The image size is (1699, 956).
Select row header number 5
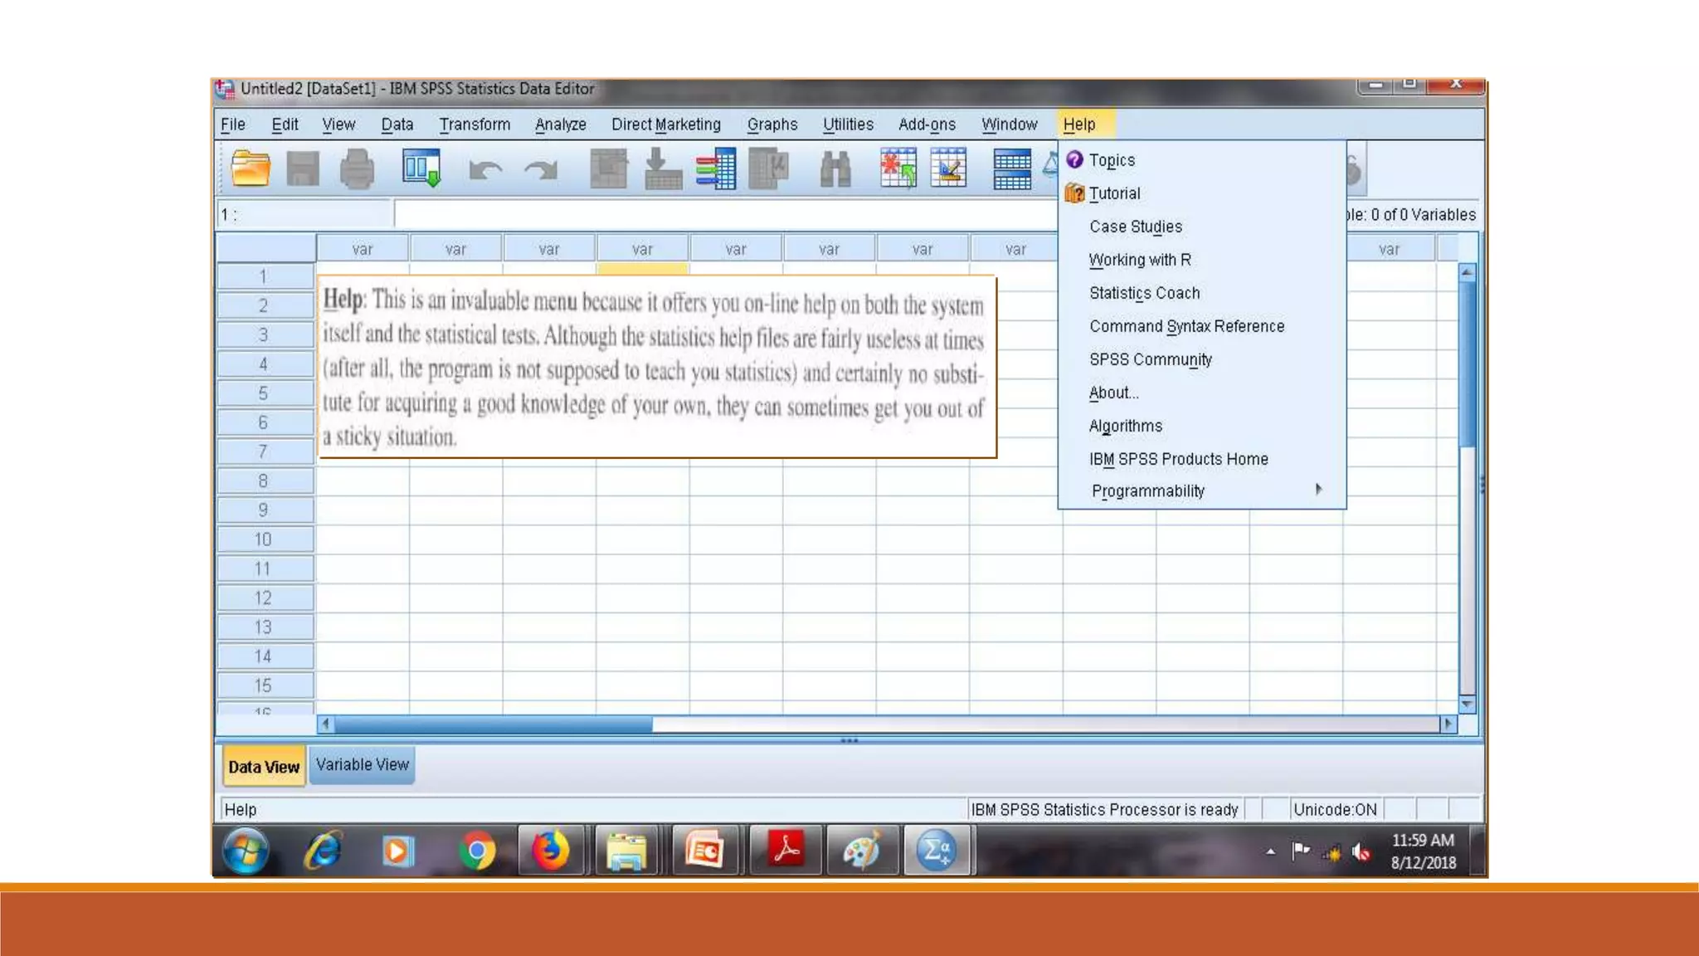[x=263, y=393]
